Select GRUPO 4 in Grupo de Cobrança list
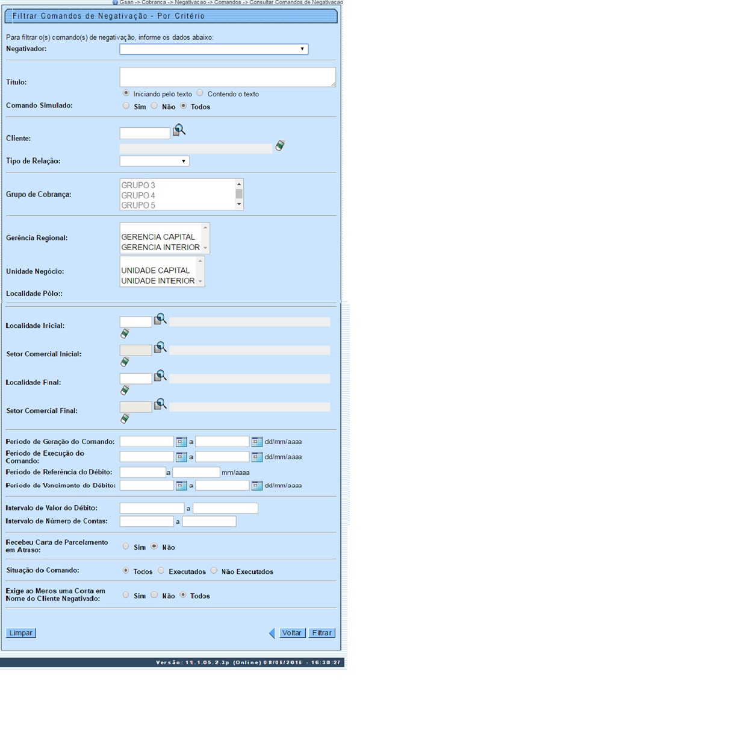This screenshot has width=749, height=745. pyautogui.click(x=138, y=195)
